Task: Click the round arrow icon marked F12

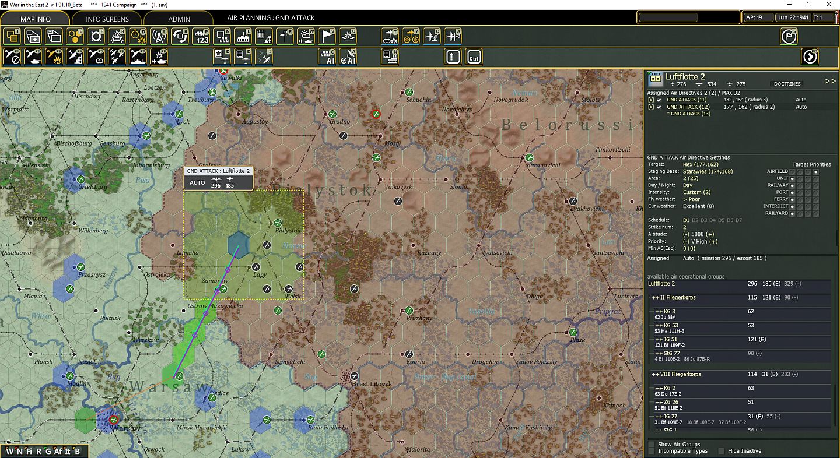Action: [x=810, y=57]
